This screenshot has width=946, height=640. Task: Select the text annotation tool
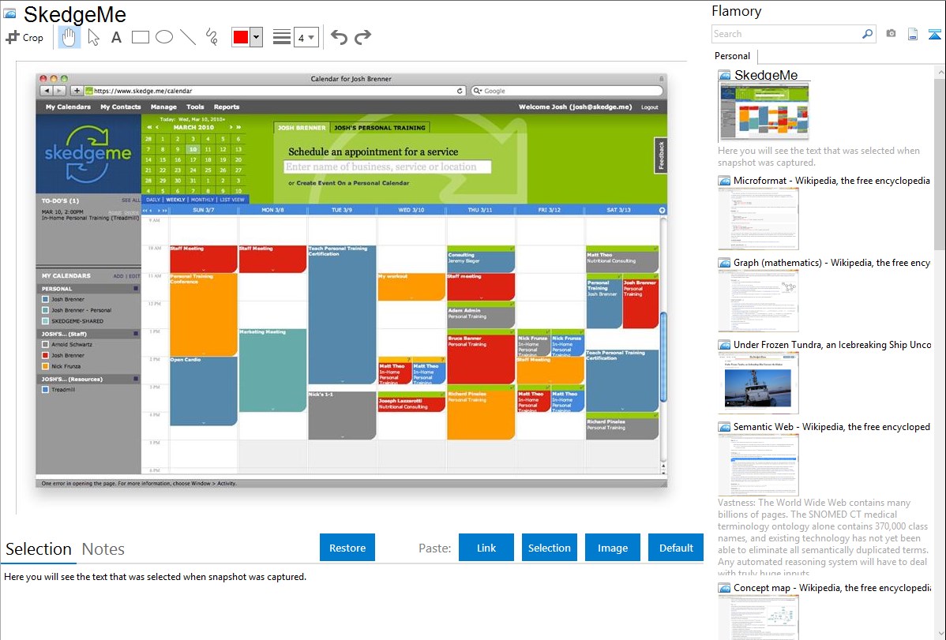coord(116,37)
